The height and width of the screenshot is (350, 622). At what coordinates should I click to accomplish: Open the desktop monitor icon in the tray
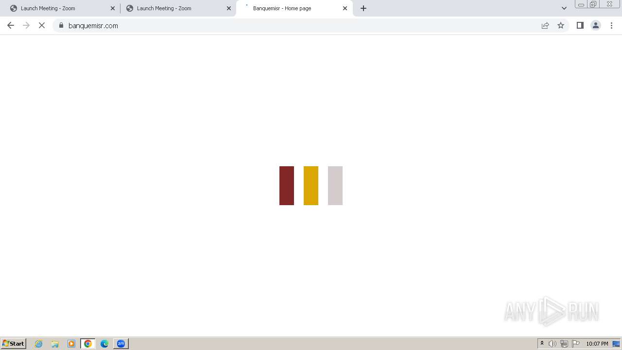616,344
